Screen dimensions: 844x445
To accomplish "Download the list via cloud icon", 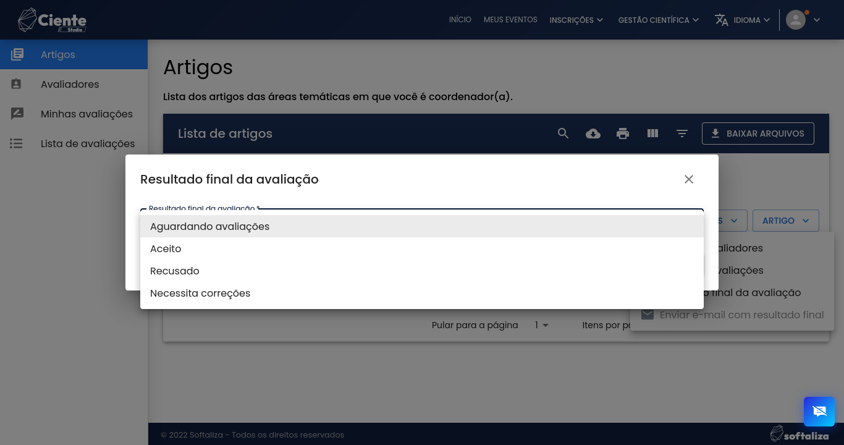I will tap(593, 133).
